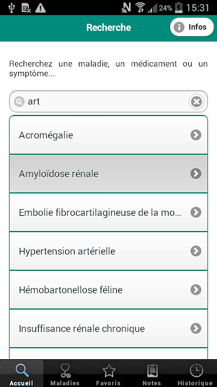Open the Notes clipboard tab
Screen dimensions: 217x387
point(152,374)
